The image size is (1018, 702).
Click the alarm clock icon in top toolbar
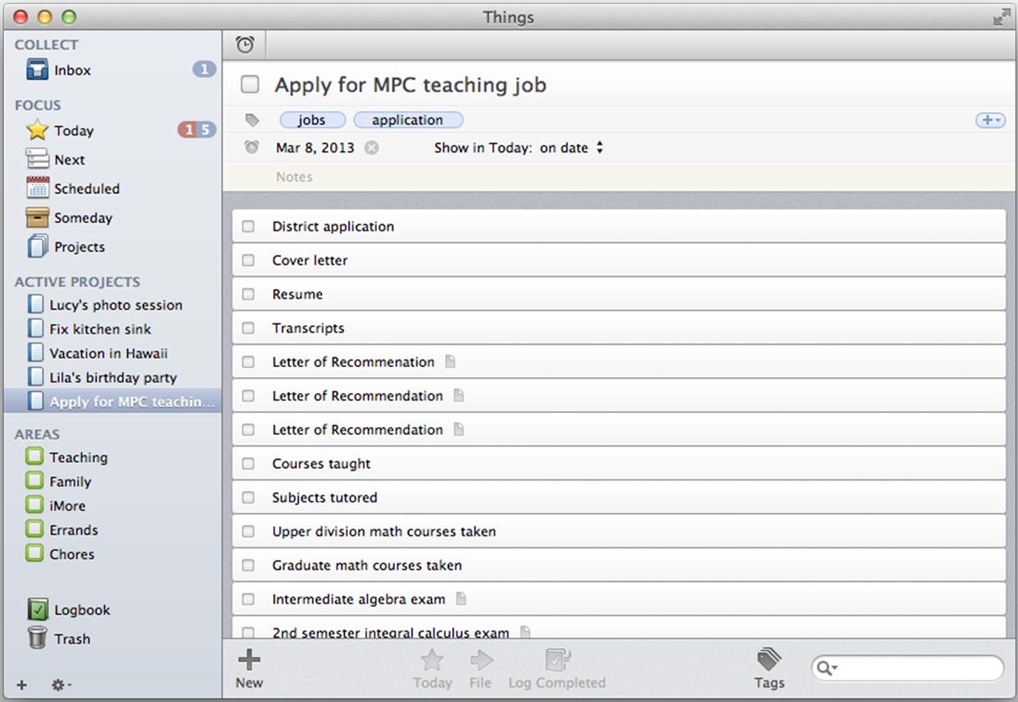245,44
